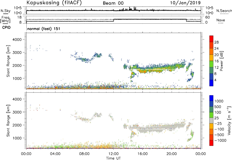
Task: Click the gray ±25 segment of the Velocity colorbar
Action: click(x=211, y=120)
